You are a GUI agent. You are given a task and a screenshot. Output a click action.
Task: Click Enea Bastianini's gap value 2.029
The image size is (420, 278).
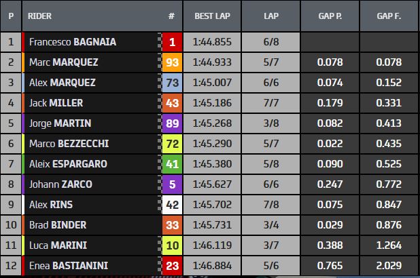(x=390, y=266)
